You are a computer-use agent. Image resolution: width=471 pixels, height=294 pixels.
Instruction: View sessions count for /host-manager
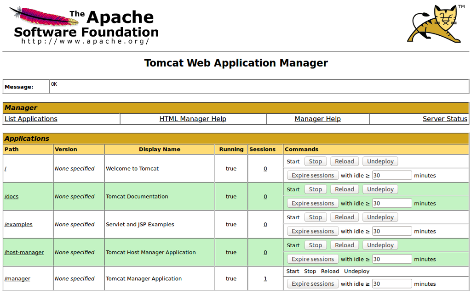pos(265,252)
